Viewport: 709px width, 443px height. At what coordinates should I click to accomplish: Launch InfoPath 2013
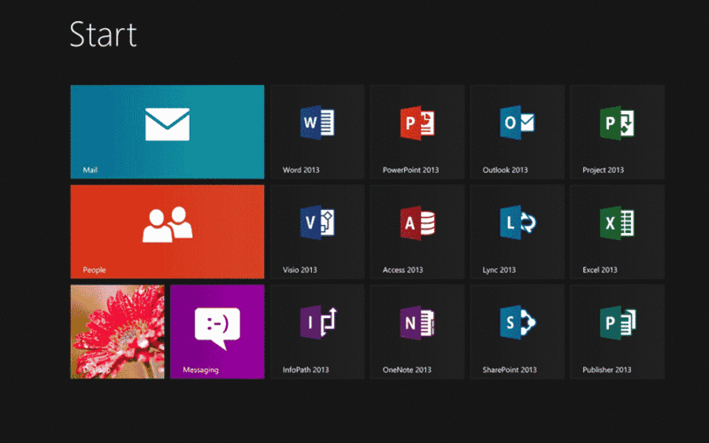pyautogui.click(x=317, y=331)
